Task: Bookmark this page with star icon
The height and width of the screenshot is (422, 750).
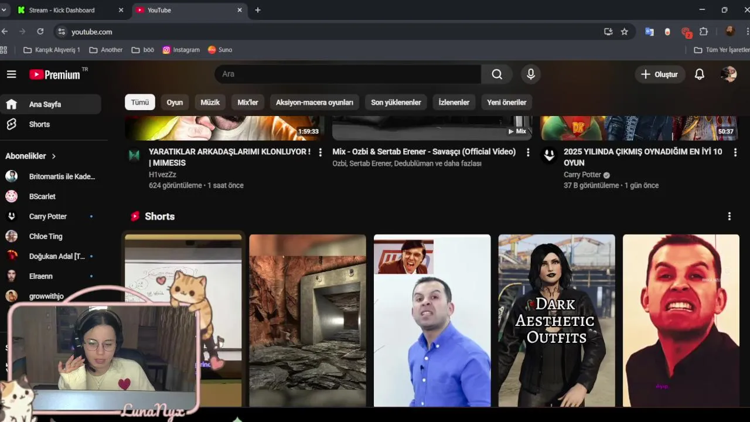Action: click(x=625, y=32)
